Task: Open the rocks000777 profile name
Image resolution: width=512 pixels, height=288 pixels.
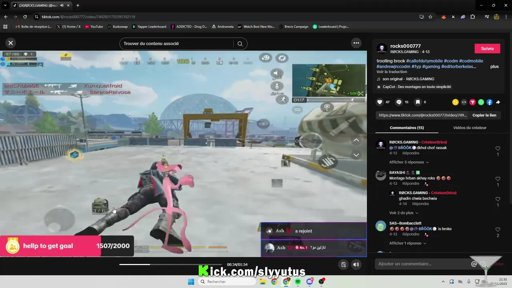Action: point(405,46)
